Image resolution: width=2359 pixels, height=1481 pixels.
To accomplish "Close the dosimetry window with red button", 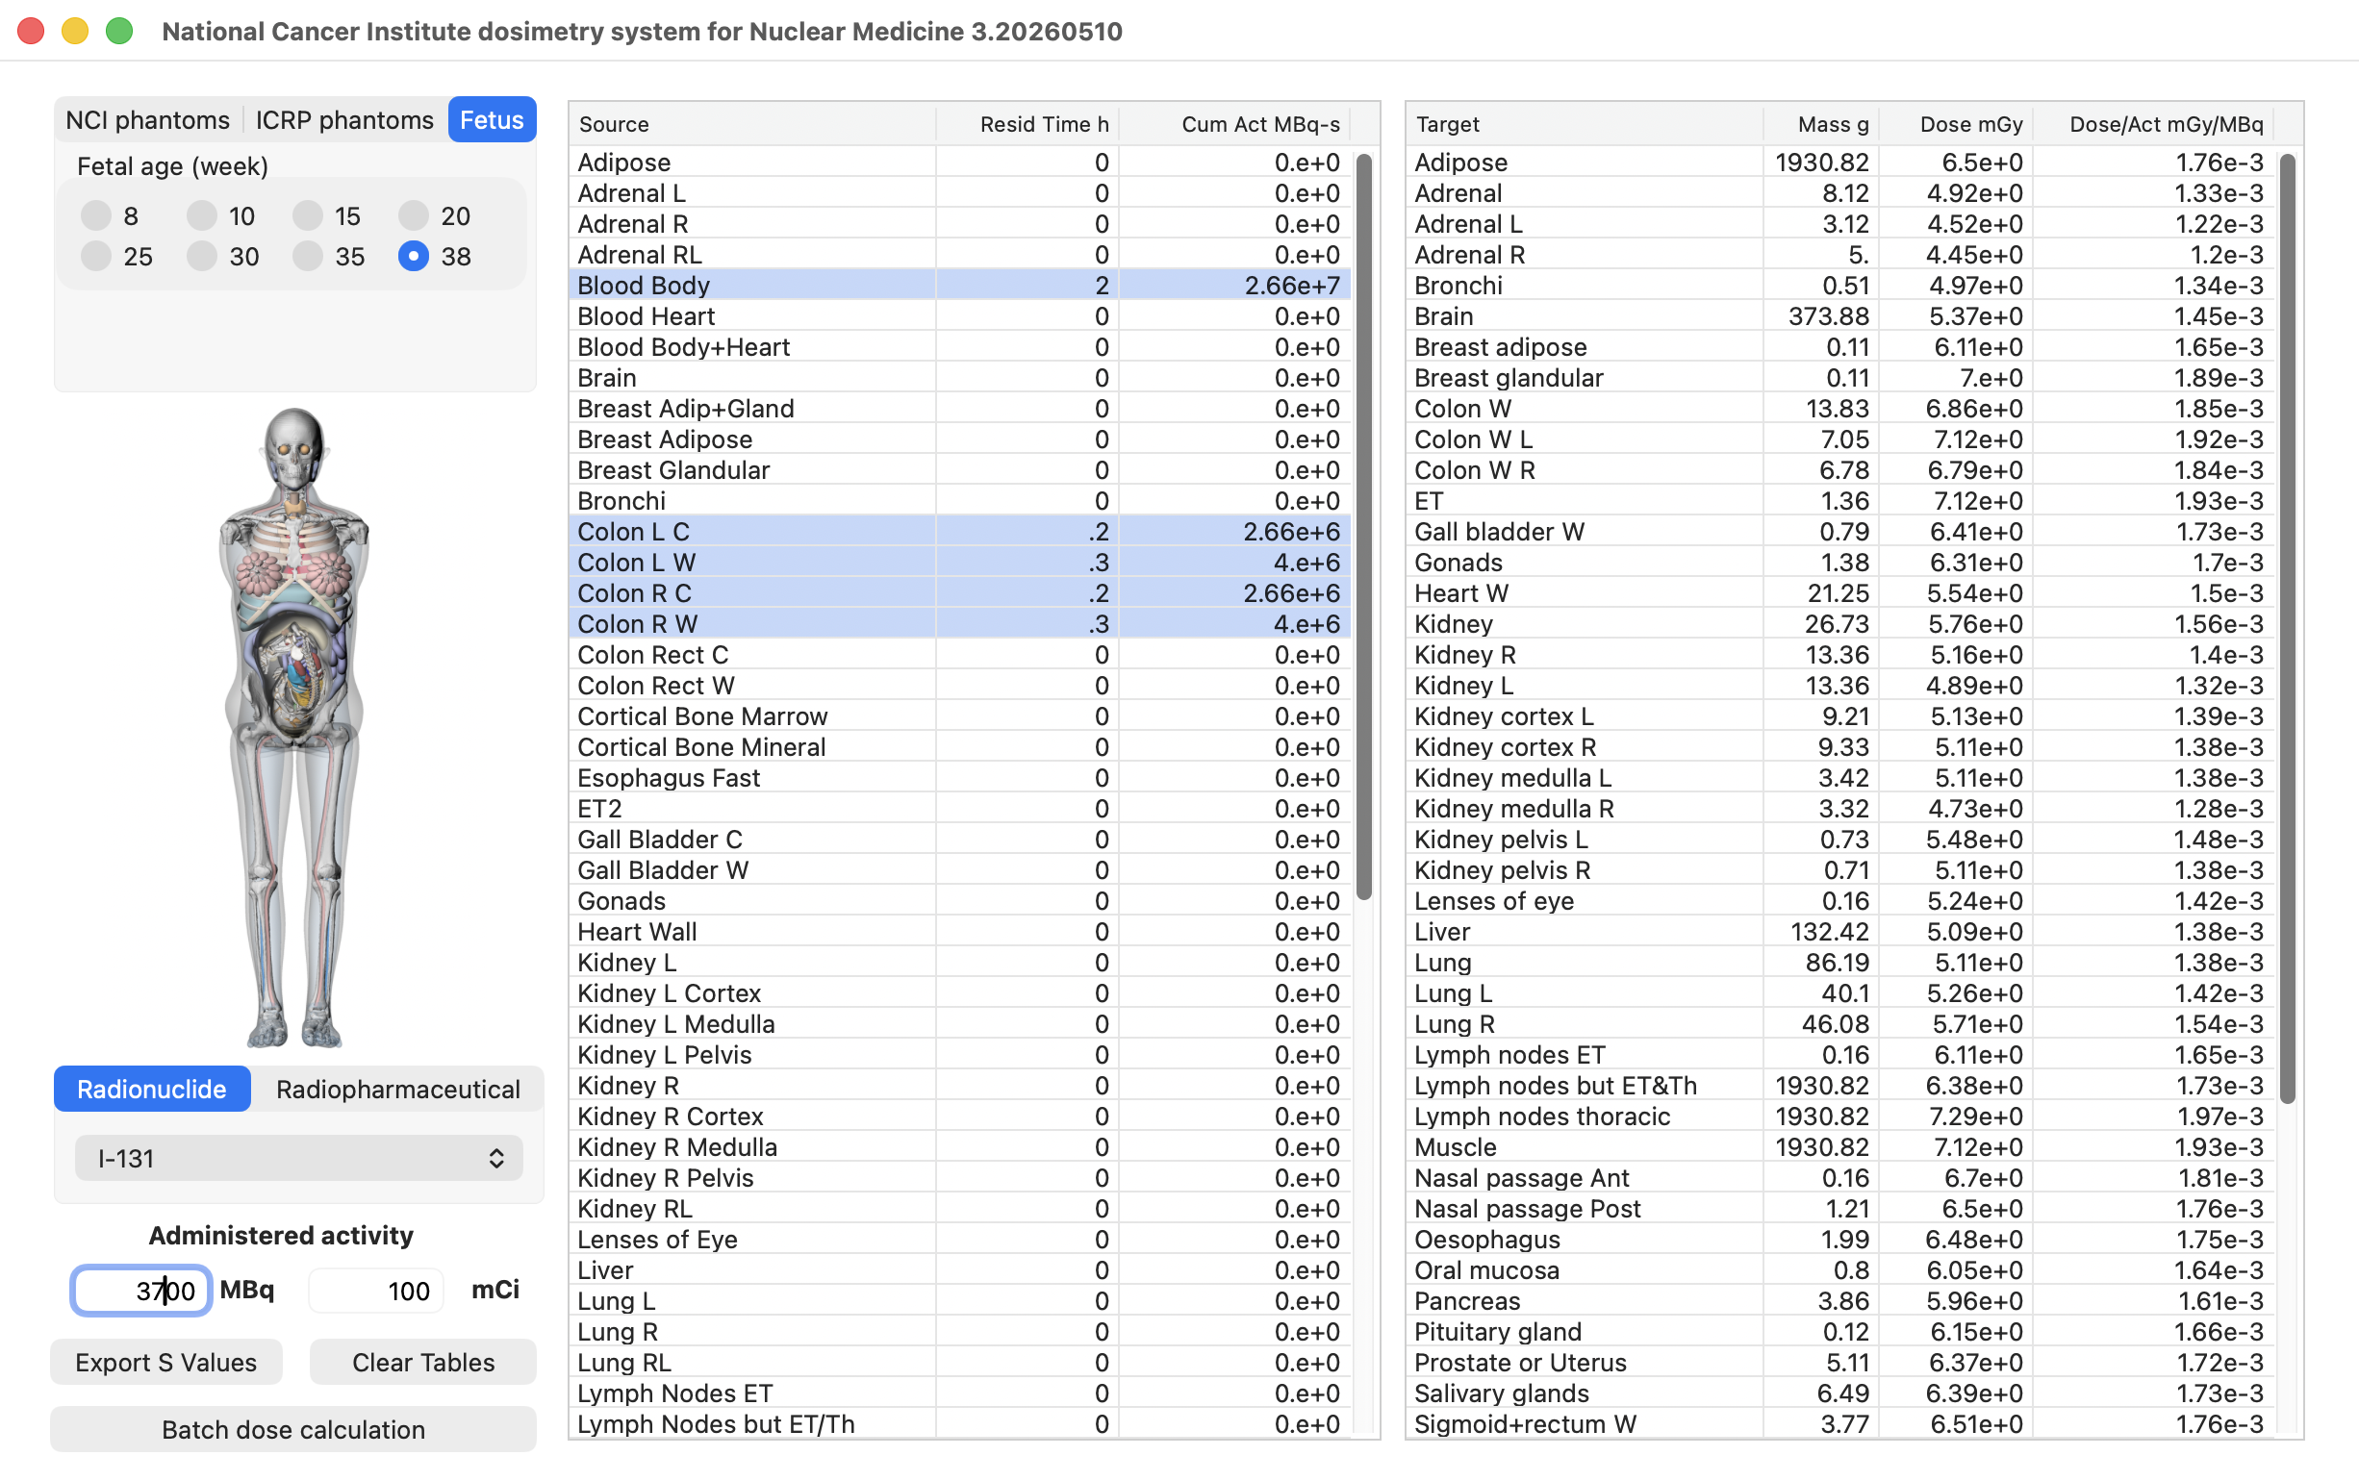I will 32,32.
